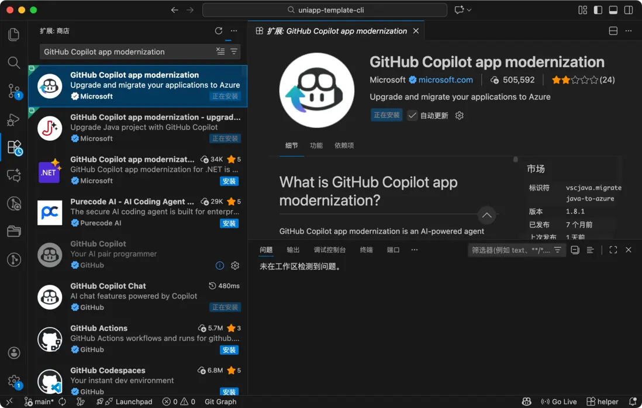This screenshot has width=642, height=408.
Task: Click main* branch in status bar
Action: [x=39, y=402]
